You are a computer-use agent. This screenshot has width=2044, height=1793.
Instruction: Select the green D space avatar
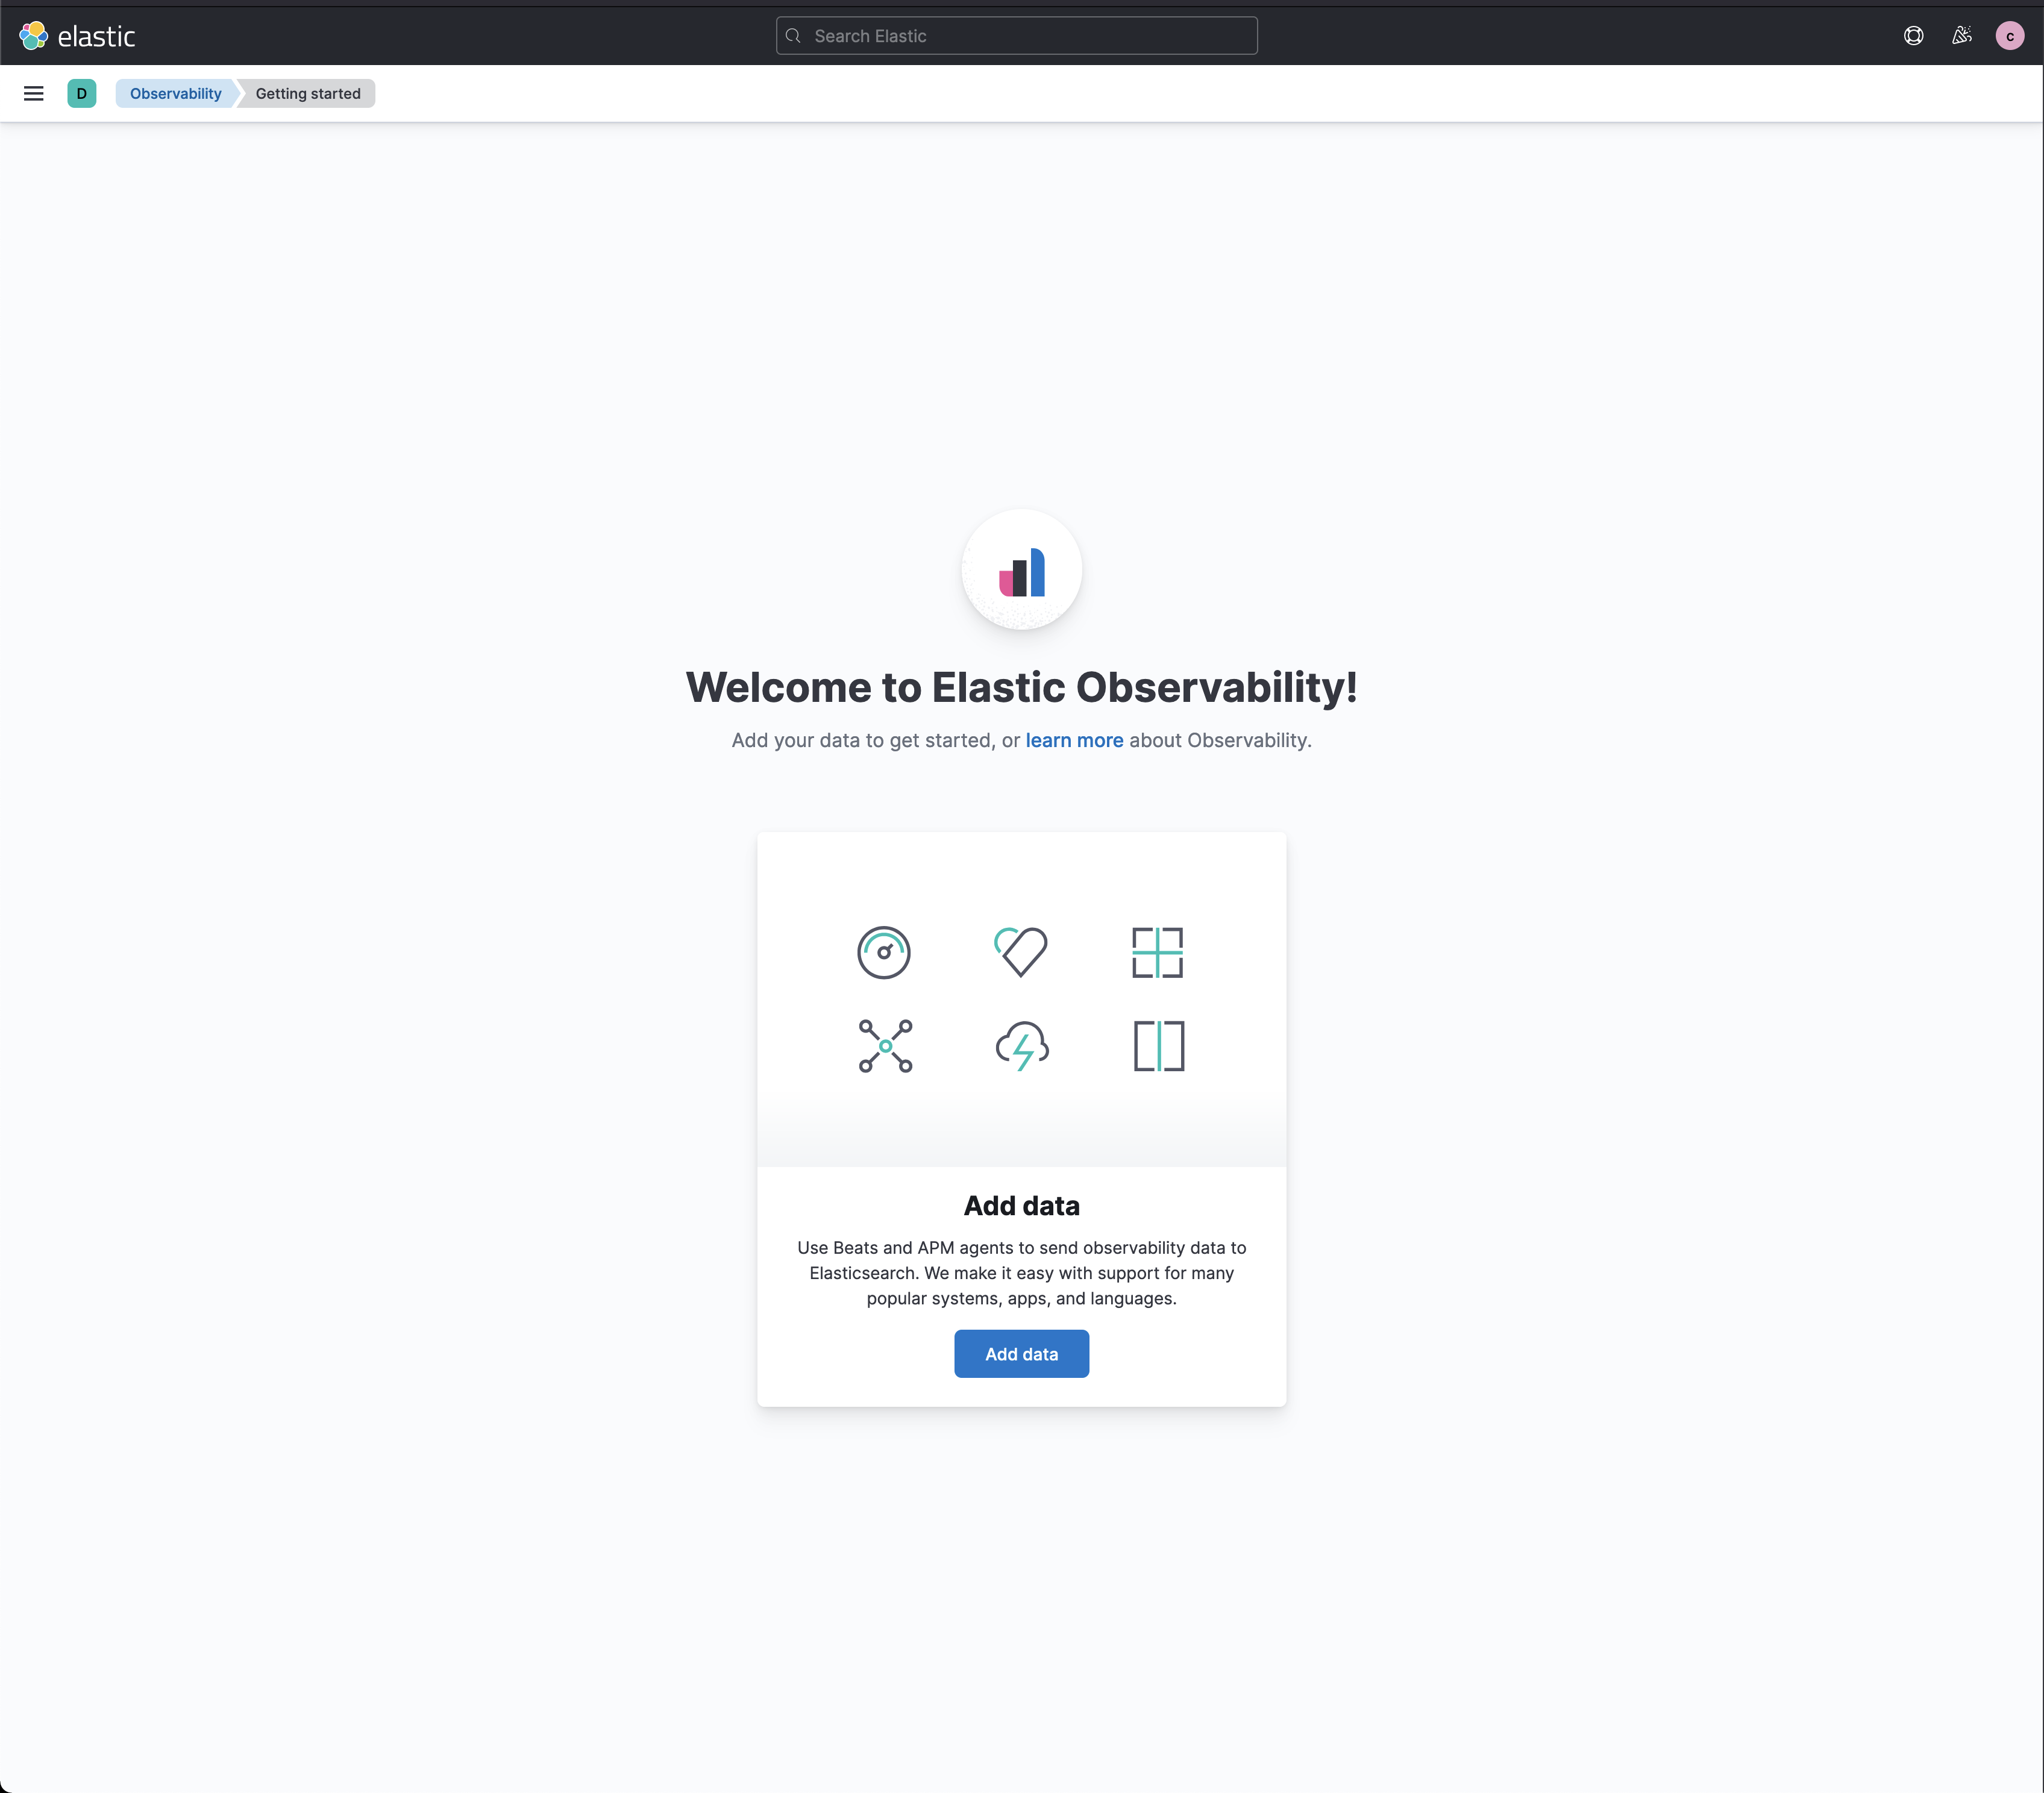tap(82, 93)
